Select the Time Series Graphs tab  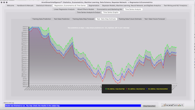[111, 12]
